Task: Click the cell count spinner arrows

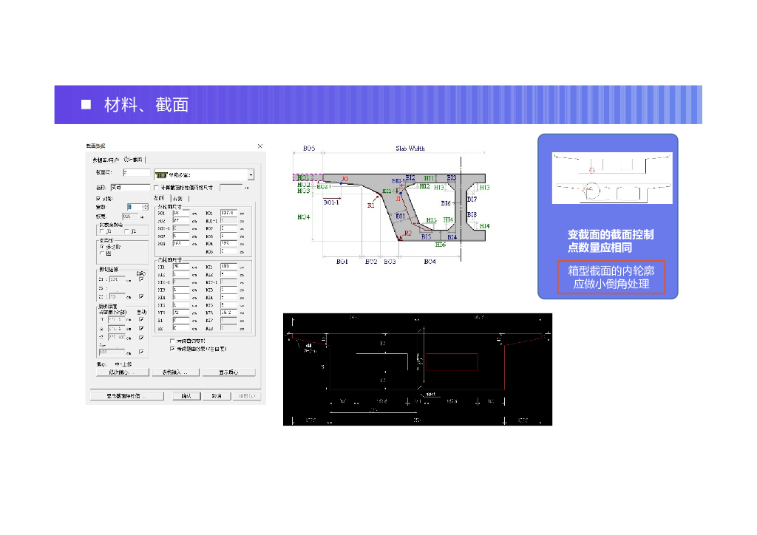Action: [146, 207]
